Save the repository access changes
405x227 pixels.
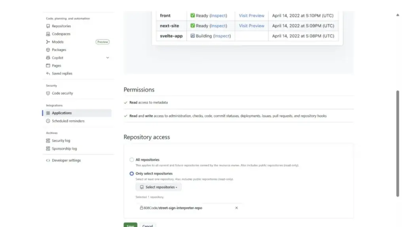tap(131, 225)
